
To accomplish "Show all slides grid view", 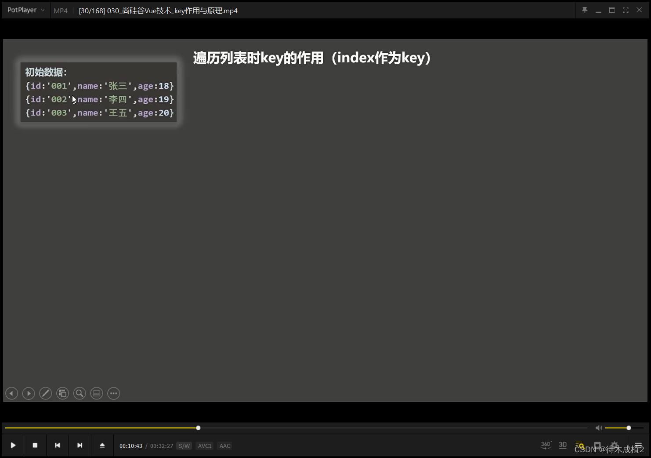I will (63, 393).
